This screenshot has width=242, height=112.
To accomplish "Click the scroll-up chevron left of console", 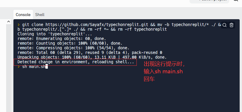I will point(8,22).
